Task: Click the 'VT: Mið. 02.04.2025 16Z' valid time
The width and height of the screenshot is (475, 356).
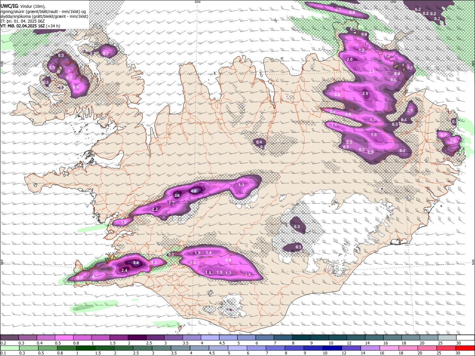Action: (x=23, y=26)
